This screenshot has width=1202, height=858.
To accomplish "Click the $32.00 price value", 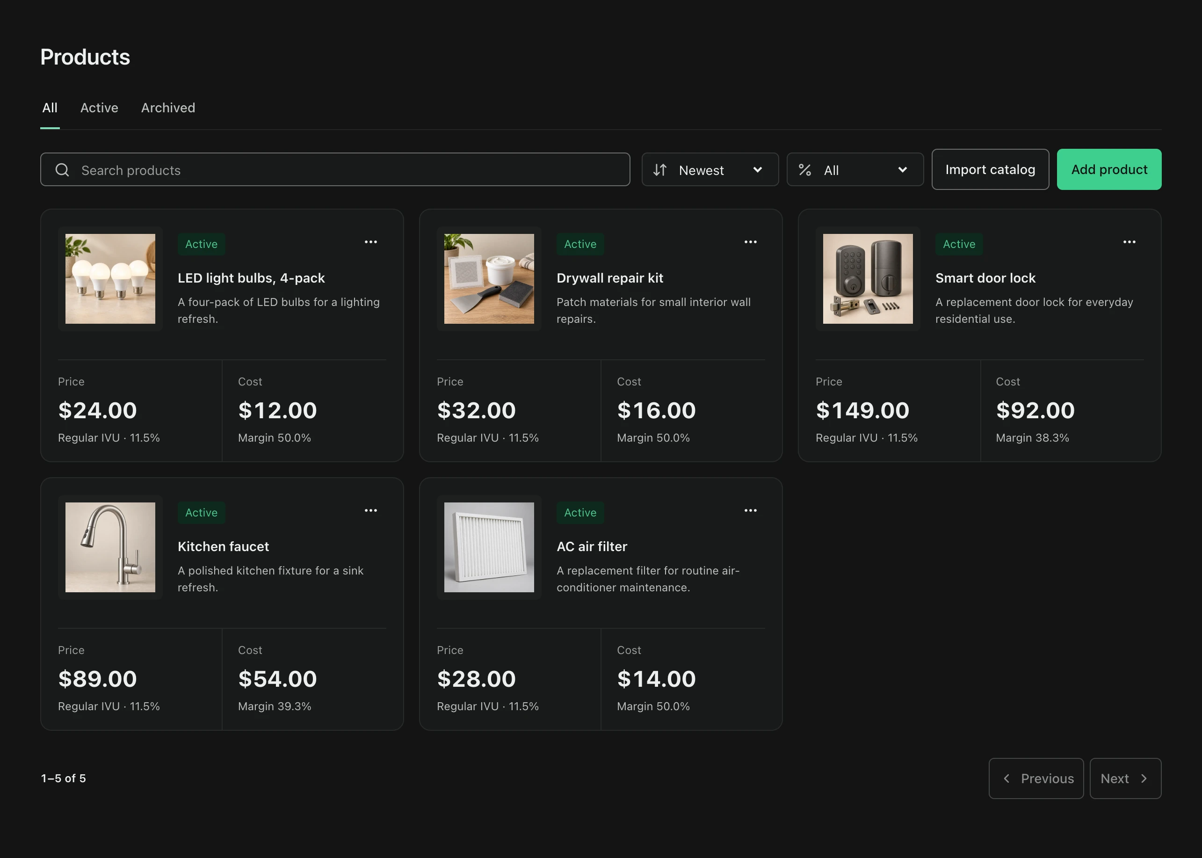I will point(477,410).
